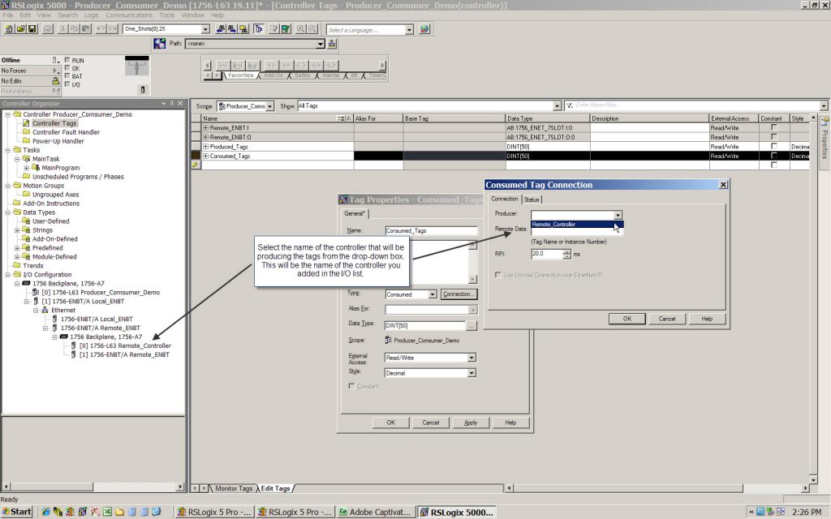Select the Favorites instruction tab

pos(240,75)
